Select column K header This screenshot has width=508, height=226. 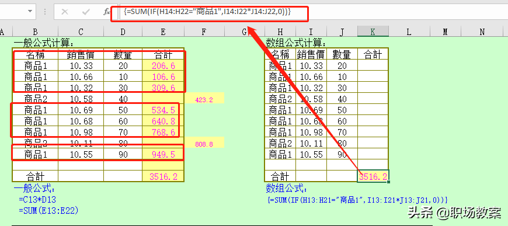[x=373, y=32]
